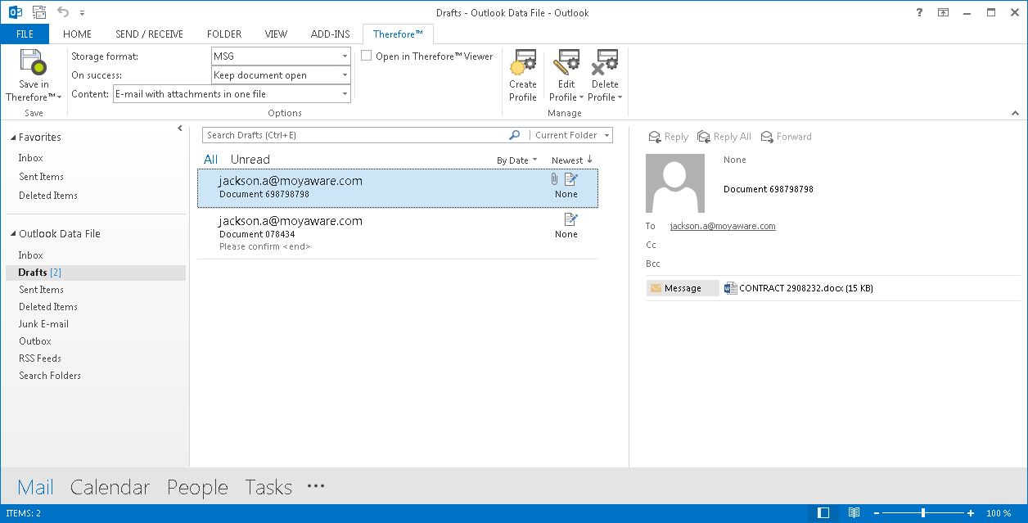Open the Create Profile tool
Image resolution: width=1028 pixels, height=523 pixels.
[x=522, y=74]
